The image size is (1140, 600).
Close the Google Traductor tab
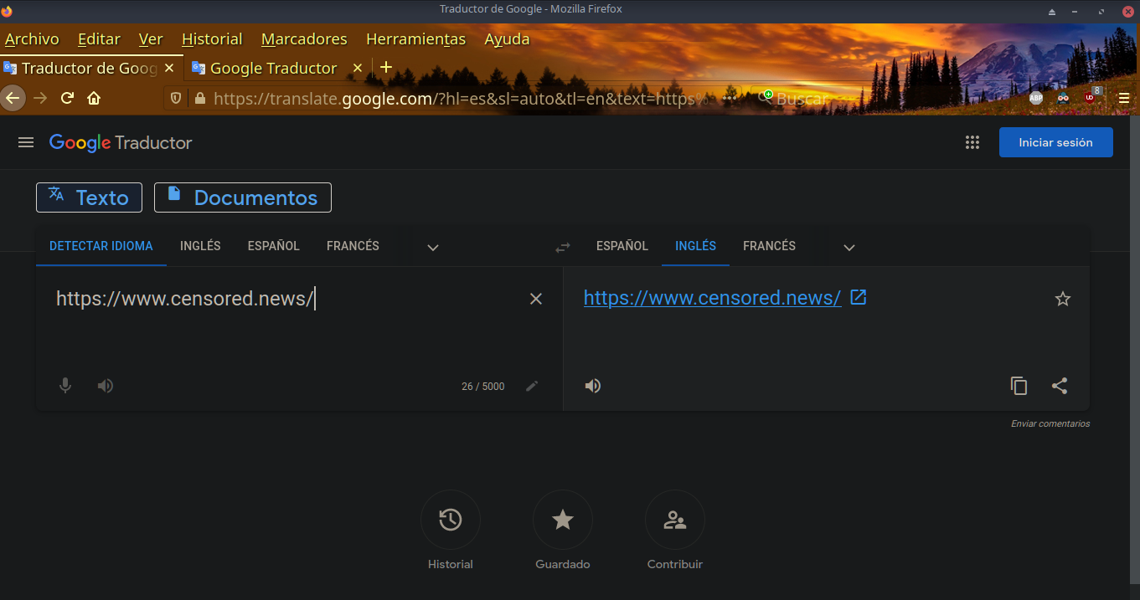(357, 68)
